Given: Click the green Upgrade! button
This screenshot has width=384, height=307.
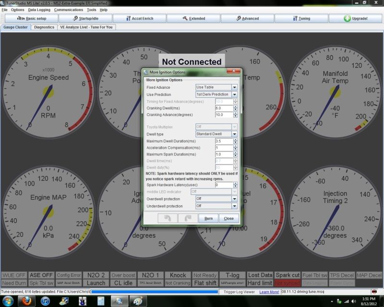Looking at the screenshot, I should [355, 18].
